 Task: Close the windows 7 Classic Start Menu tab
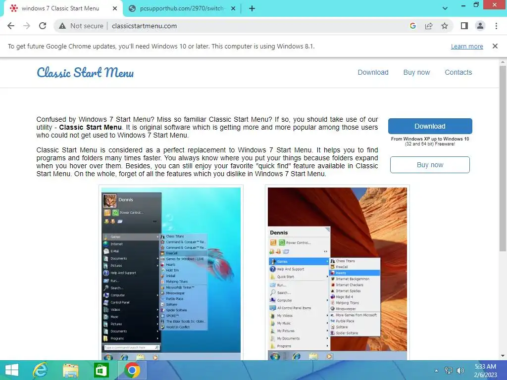click(115, 8)
